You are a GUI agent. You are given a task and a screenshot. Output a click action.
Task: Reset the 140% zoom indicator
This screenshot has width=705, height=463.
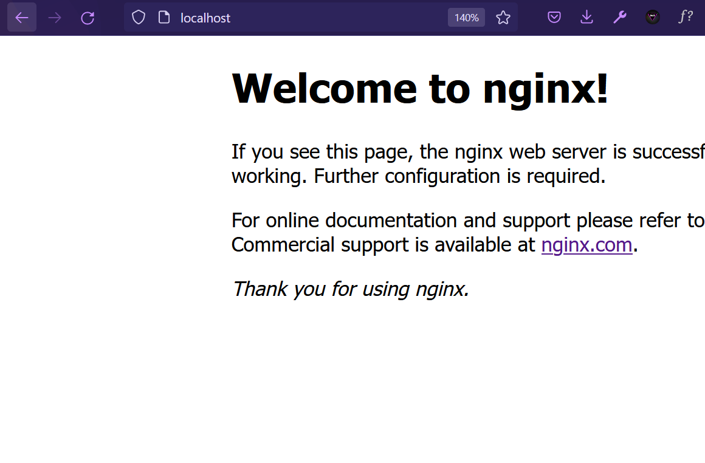tap(466, 18)
